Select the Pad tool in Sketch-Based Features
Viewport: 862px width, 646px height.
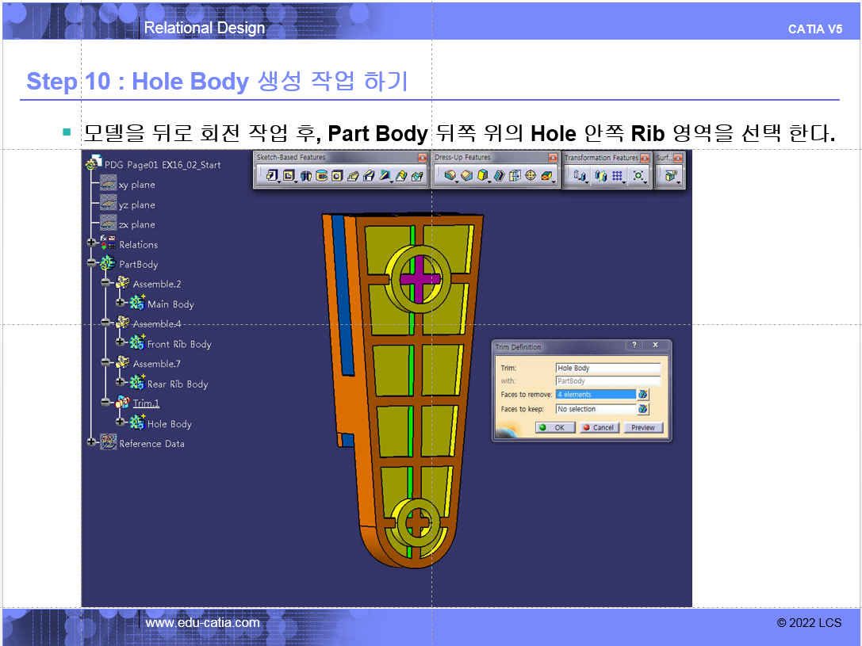272,176
